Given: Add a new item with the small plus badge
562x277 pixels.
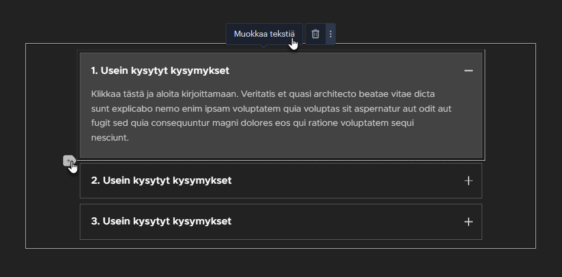Looking at the screenshot, I should (x=69, y=161).
